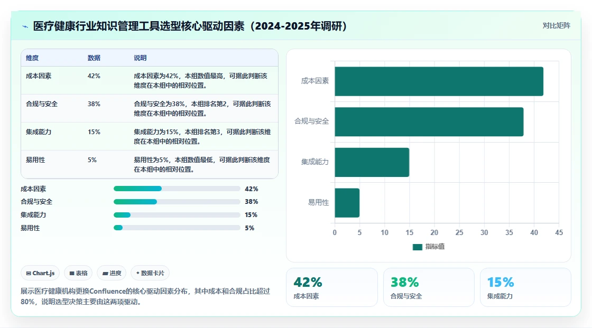Click the 易用性 bar in the chart

click(x=347, y=203)
